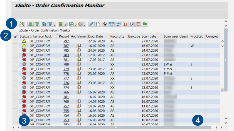Open Find with the binoculars icon
This screenshot has height=131, width=234.
pyautogui.click(x=44, y=24)
